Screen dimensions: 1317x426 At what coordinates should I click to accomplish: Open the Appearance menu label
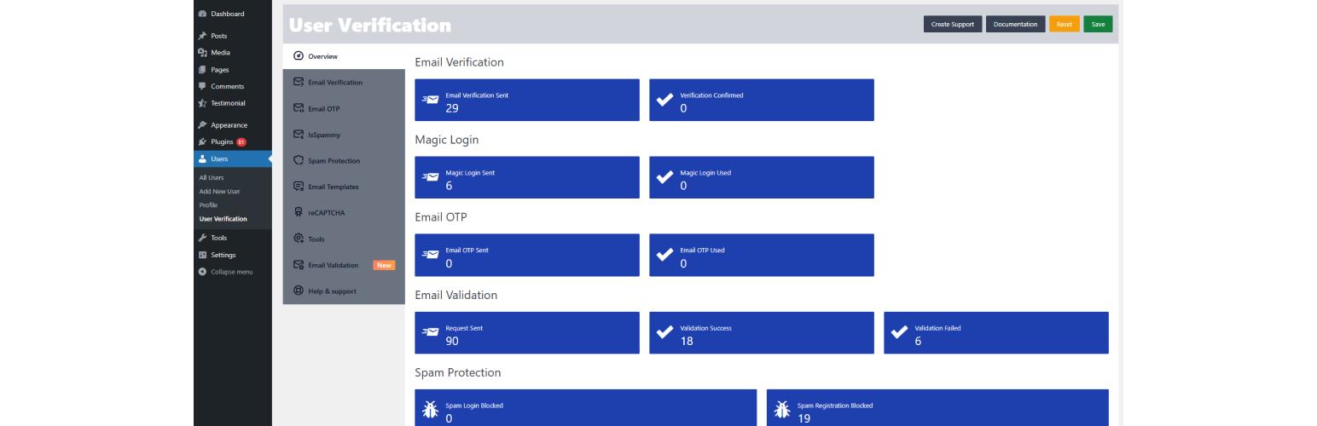point(229,125)
